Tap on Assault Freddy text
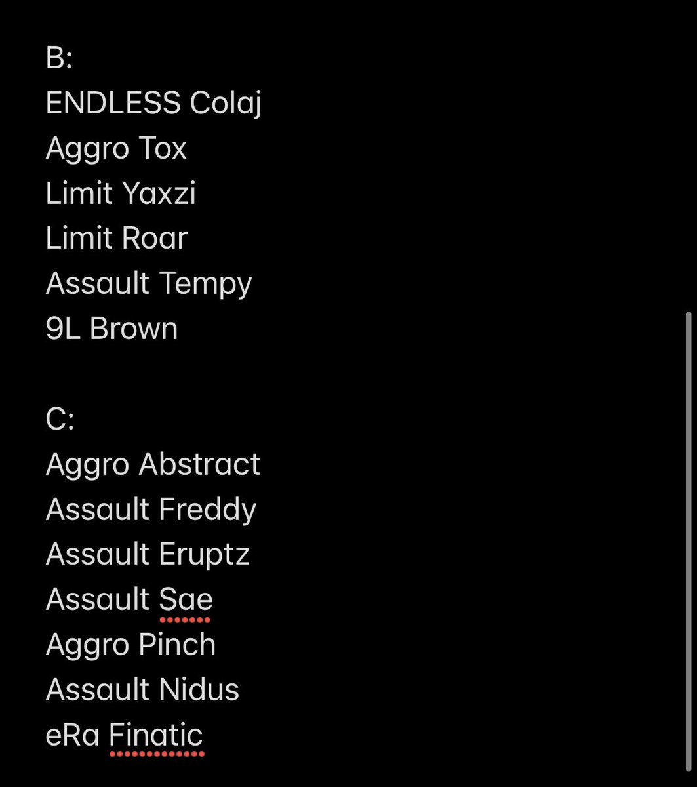Image resolution: width=697 pixels, height=787 pixels. 151,510
